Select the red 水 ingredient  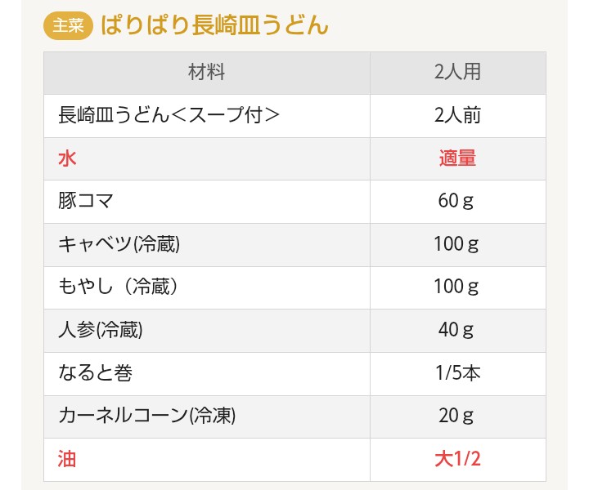coord(67,158)
